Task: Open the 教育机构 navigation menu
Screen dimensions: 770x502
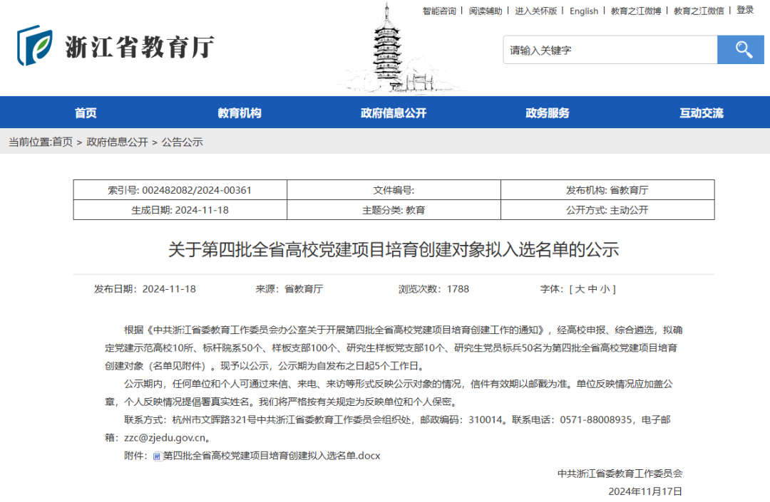Action: tap(240, 113)
